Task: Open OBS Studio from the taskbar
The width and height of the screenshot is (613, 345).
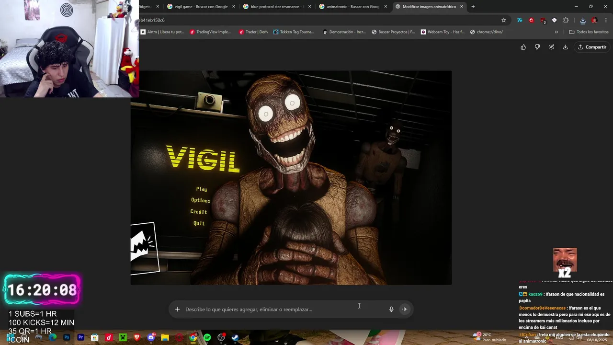Action: 221,337
